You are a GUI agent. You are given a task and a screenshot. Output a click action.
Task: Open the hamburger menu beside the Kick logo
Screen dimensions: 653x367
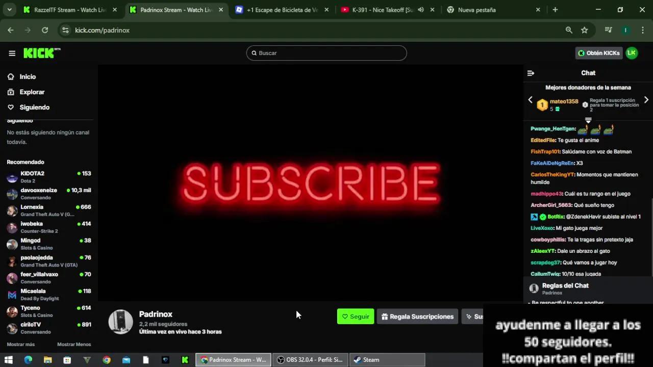click(x=12, y=53)
